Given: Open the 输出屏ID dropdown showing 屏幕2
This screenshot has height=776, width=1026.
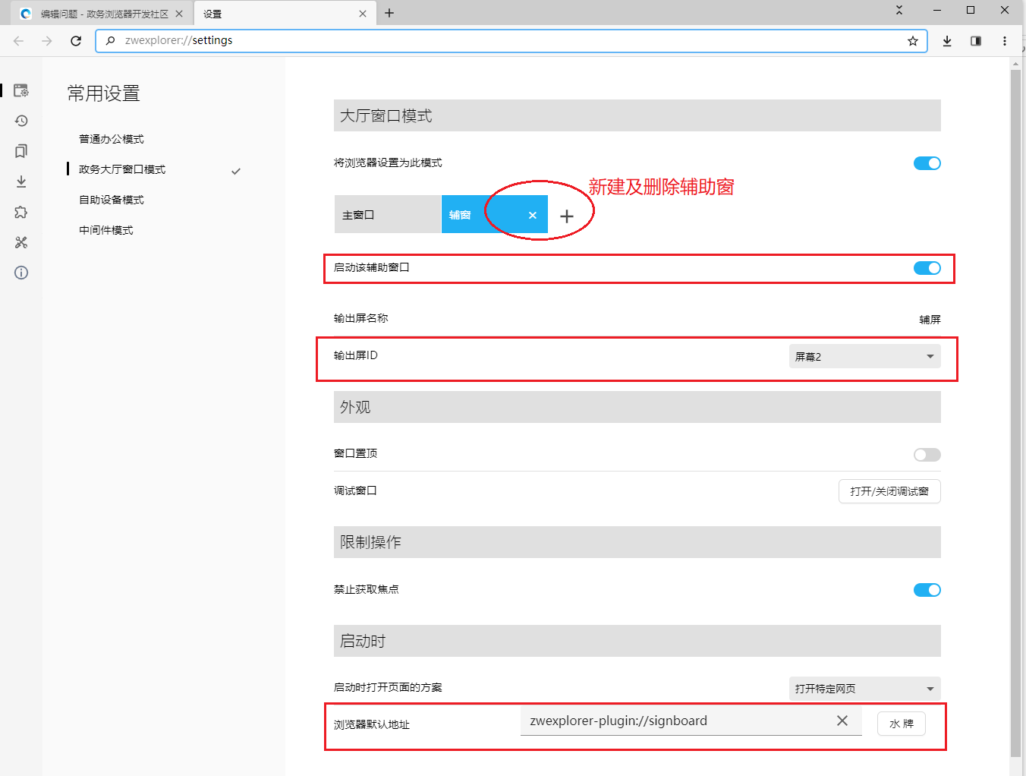Looking at the screenshot, I should 865,356.
